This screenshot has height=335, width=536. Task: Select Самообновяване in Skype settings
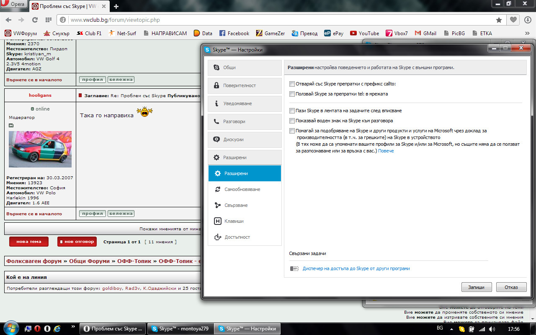245,189
